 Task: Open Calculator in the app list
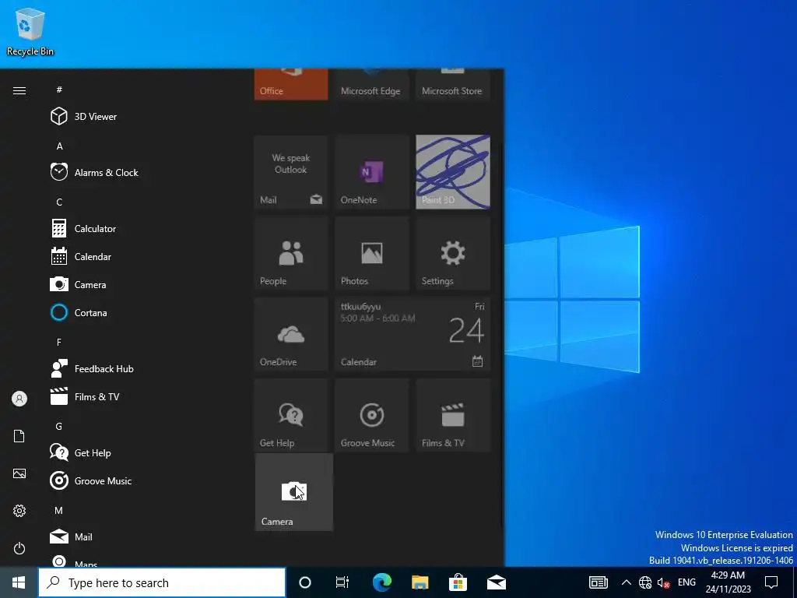(x=137, y=228)
